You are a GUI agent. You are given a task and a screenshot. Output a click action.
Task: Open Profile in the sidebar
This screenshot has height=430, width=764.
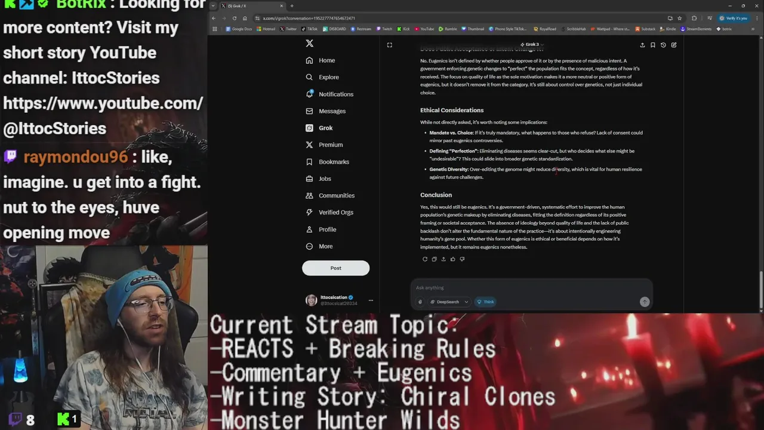point(321,229)
